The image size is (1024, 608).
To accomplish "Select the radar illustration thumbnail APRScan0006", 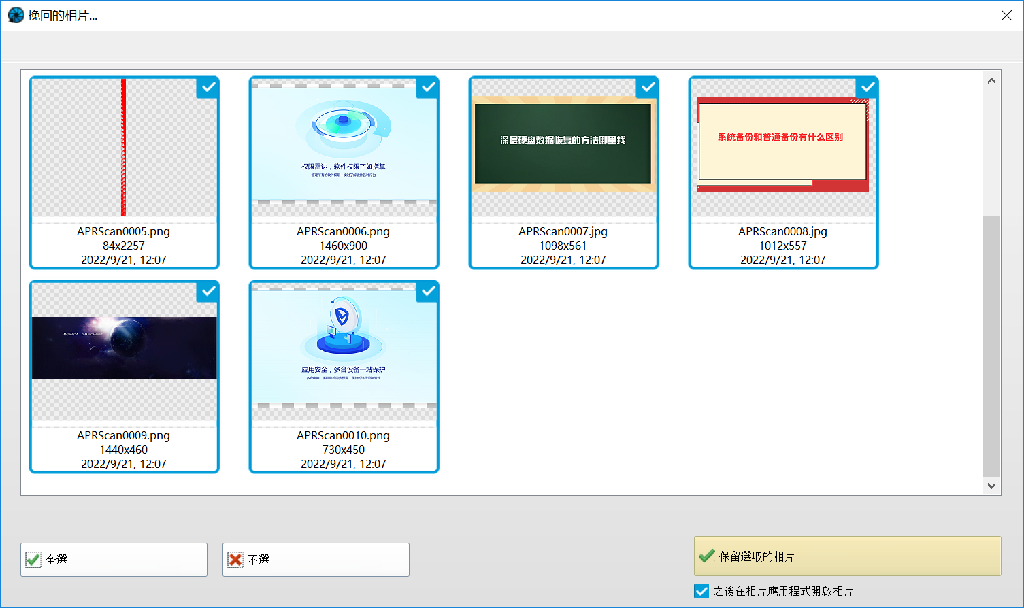I will [344, 148].
